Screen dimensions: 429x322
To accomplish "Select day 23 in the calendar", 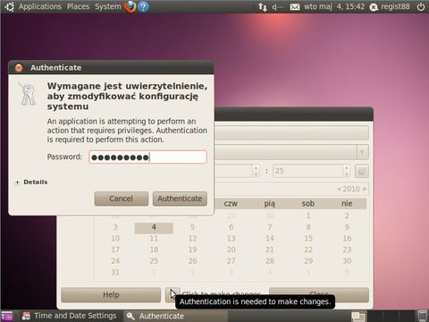I will point(347,250).
